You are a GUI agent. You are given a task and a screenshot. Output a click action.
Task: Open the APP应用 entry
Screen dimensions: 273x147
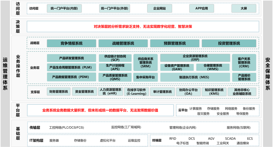[x=201, y=8]
